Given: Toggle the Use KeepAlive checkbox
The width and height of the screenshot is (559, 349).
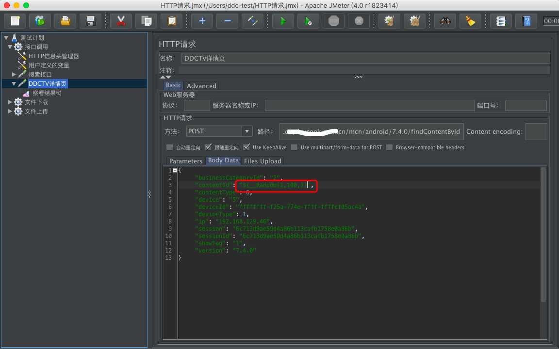Looking at the screenshot, I should click(247, 147).
